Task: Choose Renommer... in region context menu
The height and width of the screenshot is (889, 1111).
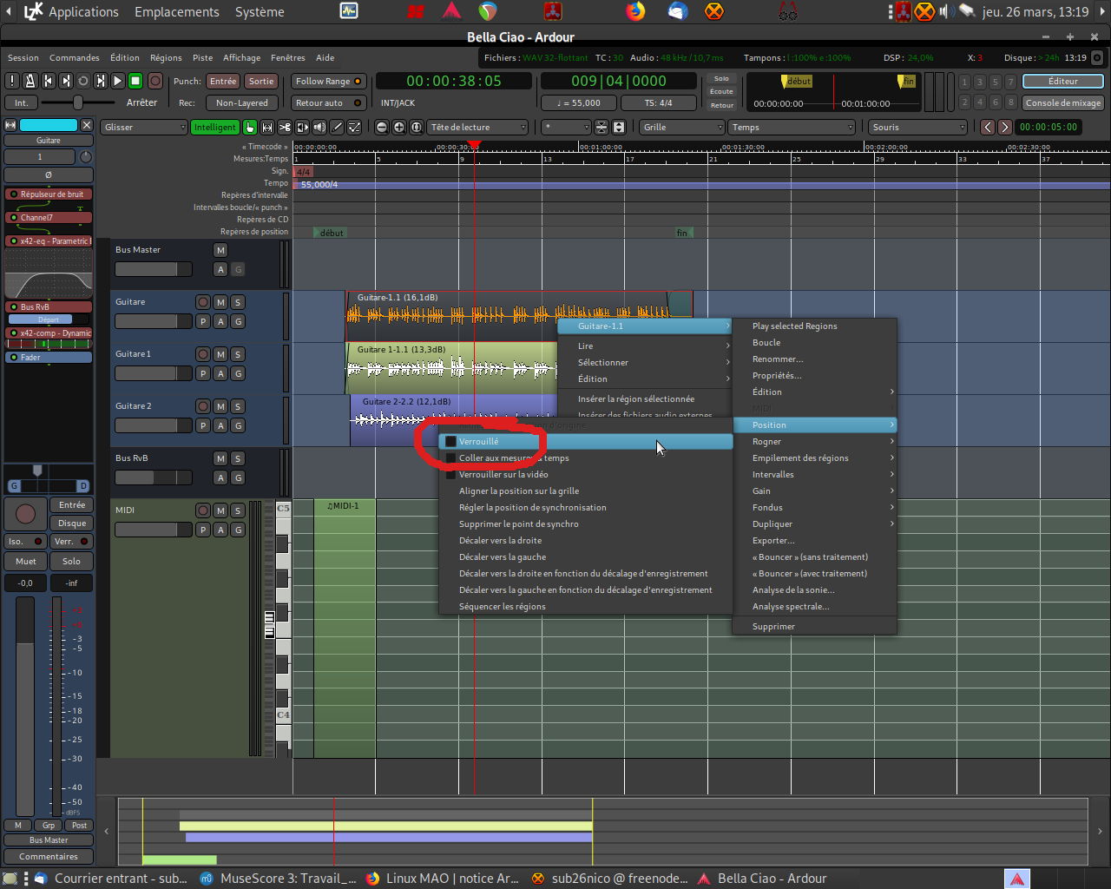Action: (x=815, y=359)
